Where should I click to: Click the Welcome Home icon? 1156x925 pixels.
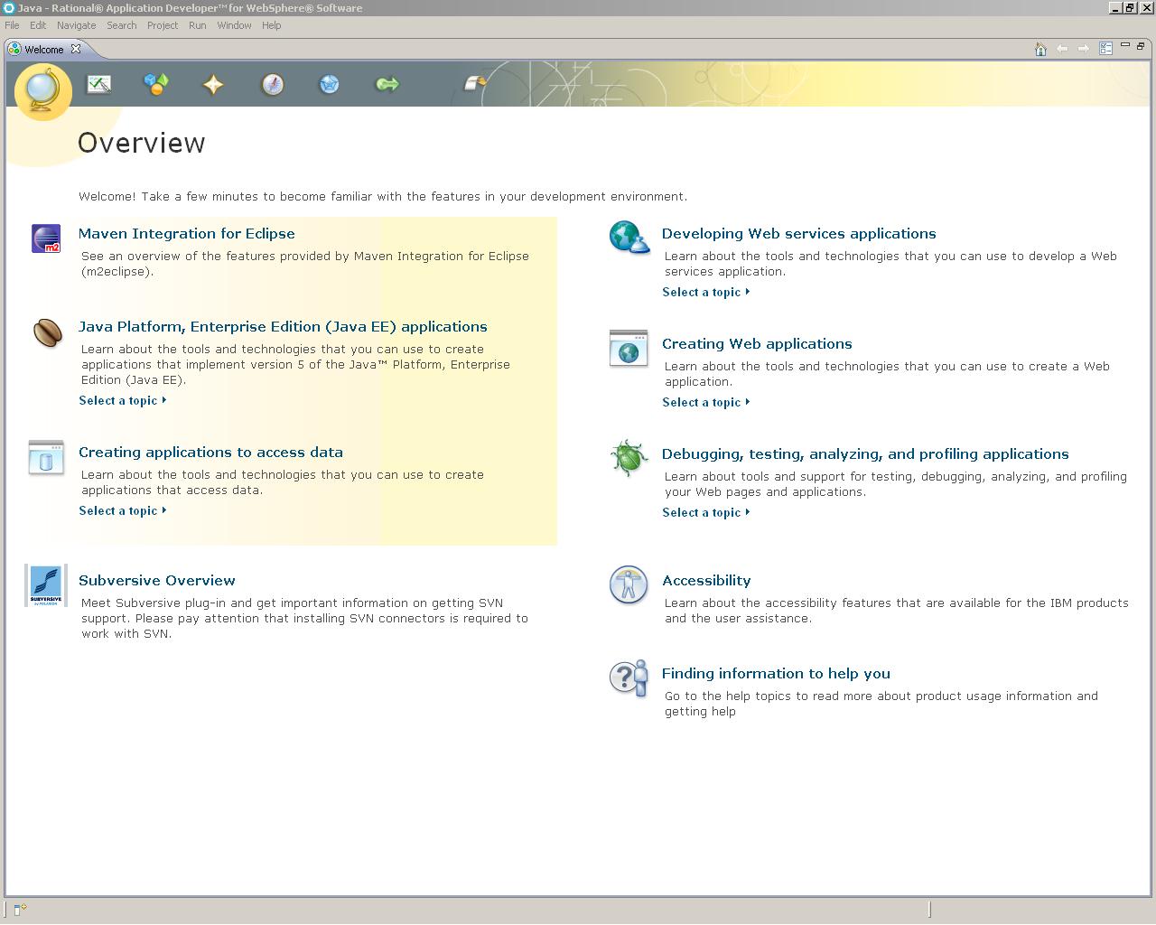click(1040, 49)
